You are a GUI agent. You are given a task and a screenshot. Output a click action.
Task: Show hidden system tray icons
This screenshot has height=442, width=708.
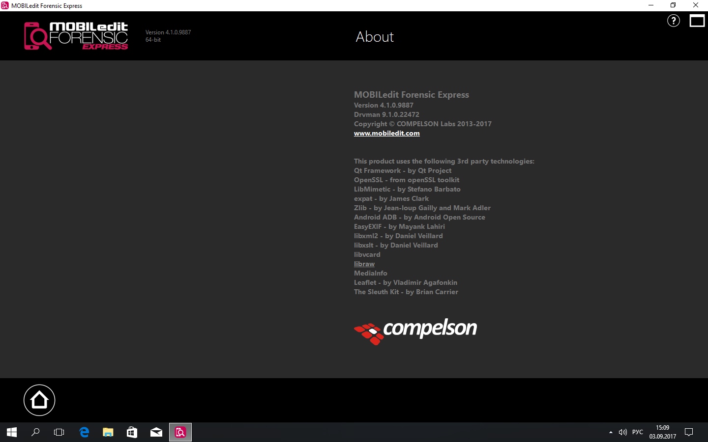coord(611,432)
